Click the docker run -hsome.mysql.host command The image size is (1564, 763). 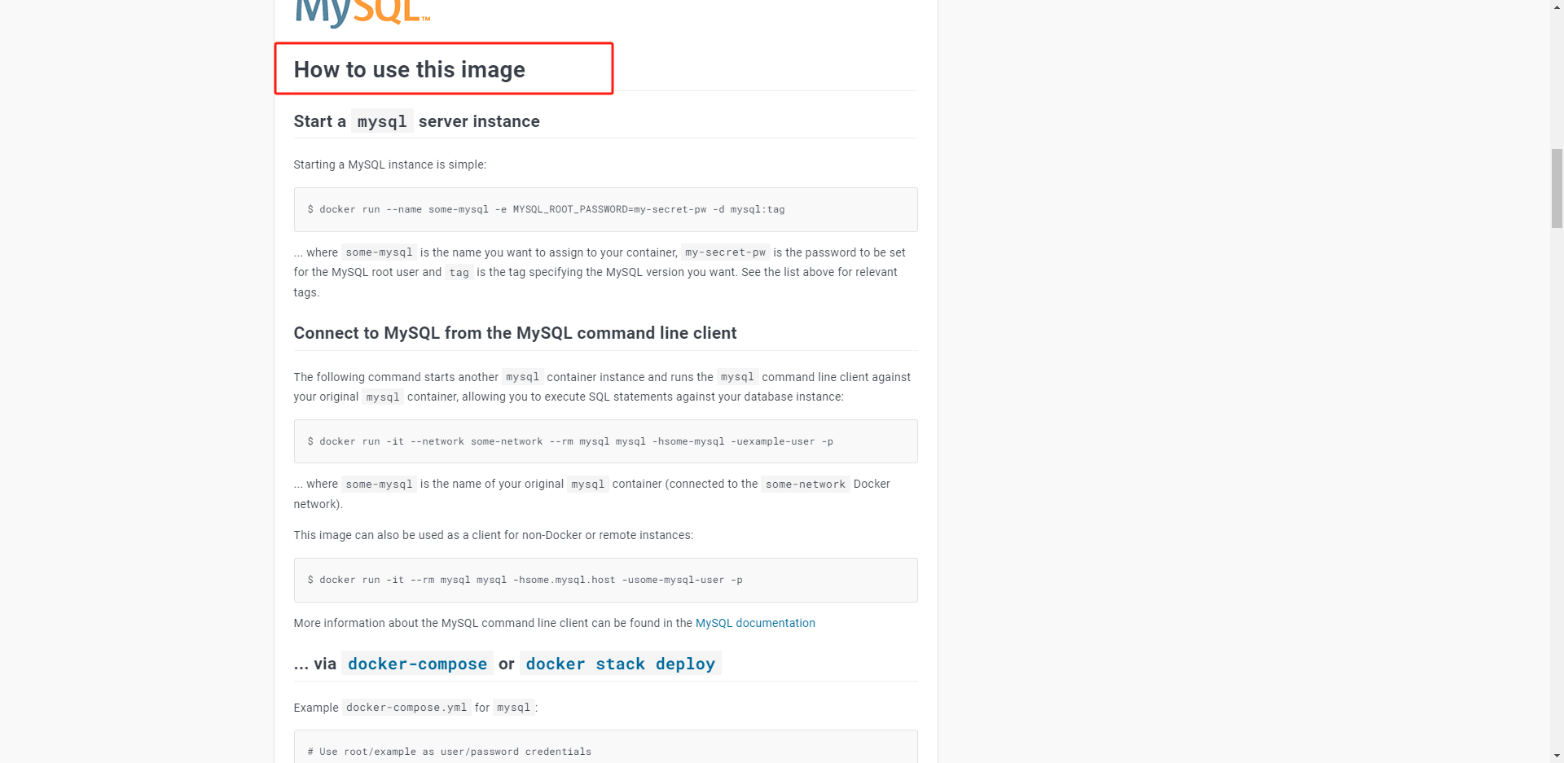coord(525,580)
